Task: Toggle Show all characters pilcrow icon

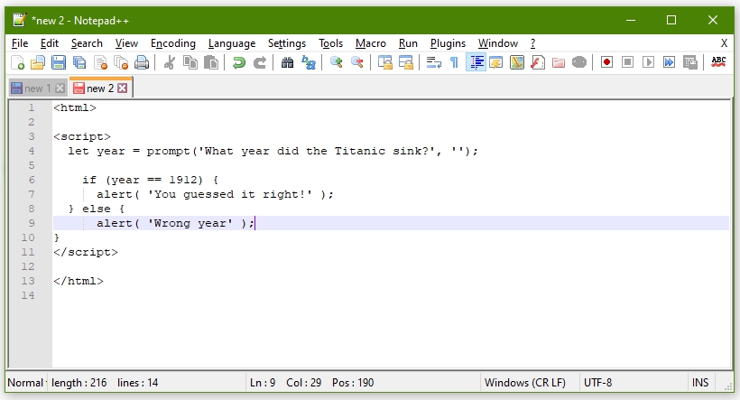Action: 454,62
